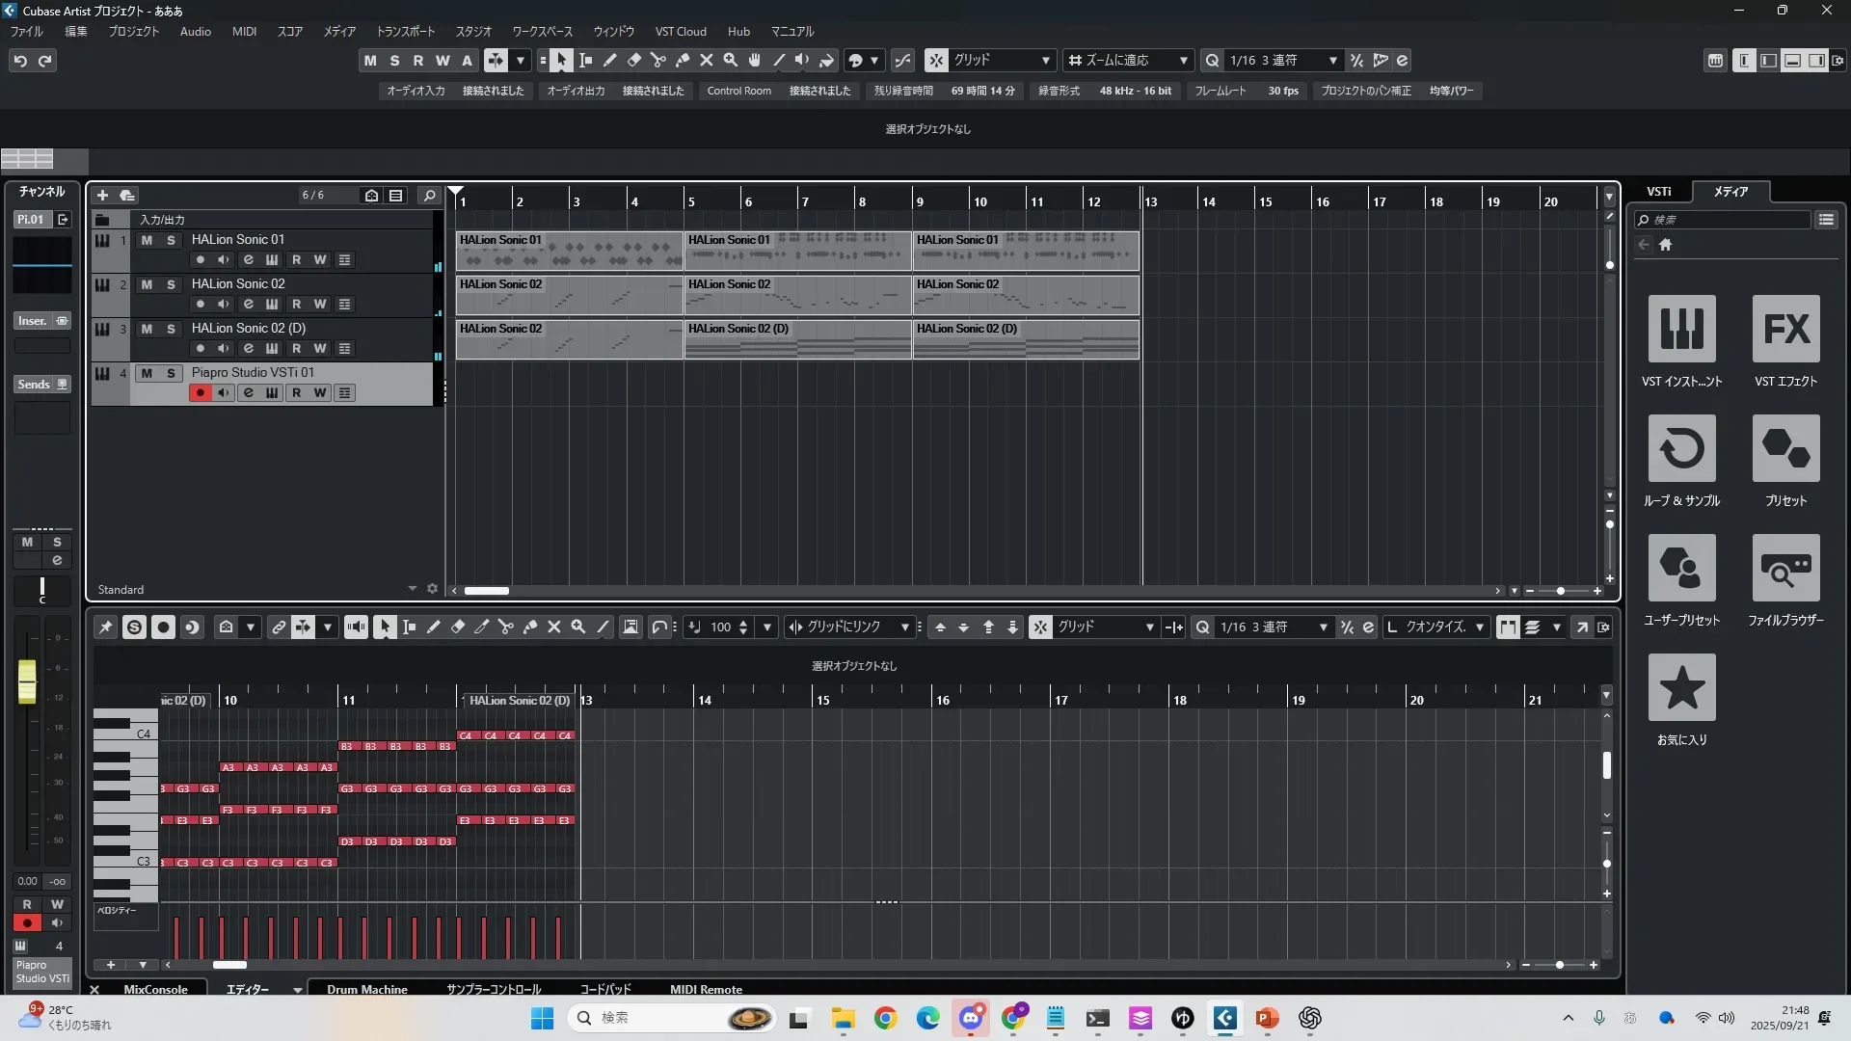The width and height of the screenshot is (1851, 1041).
Task: Disable record on Piapro Studio VSTi 01
Action: (x=200, y=392)
